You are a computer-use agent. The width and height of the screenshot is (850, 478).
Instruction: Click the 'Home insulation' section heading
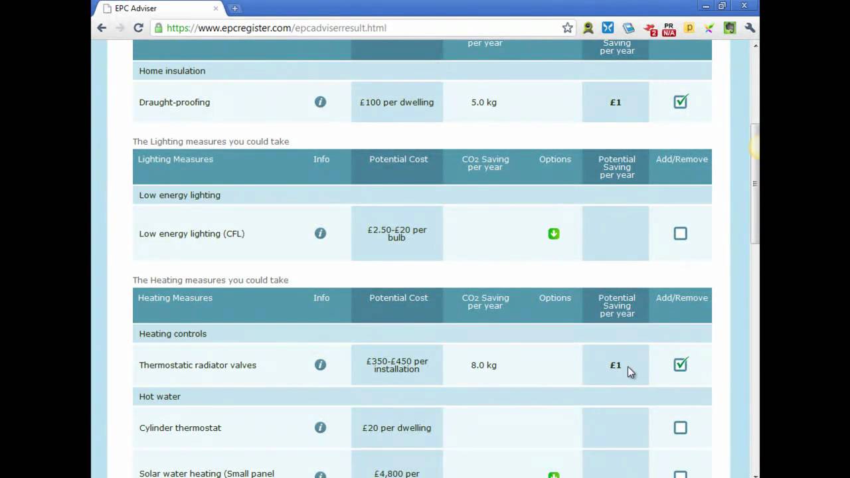[172, 71]
